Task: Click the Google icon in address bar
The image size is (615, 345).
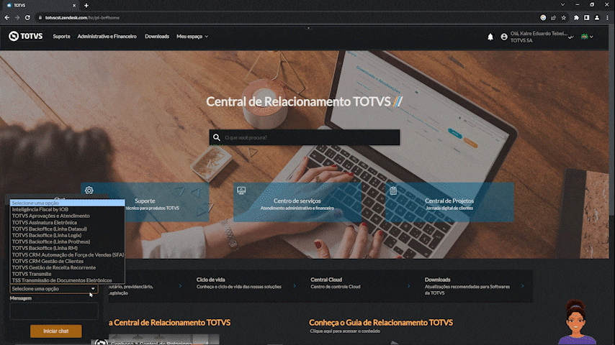Action: [543, 18]
